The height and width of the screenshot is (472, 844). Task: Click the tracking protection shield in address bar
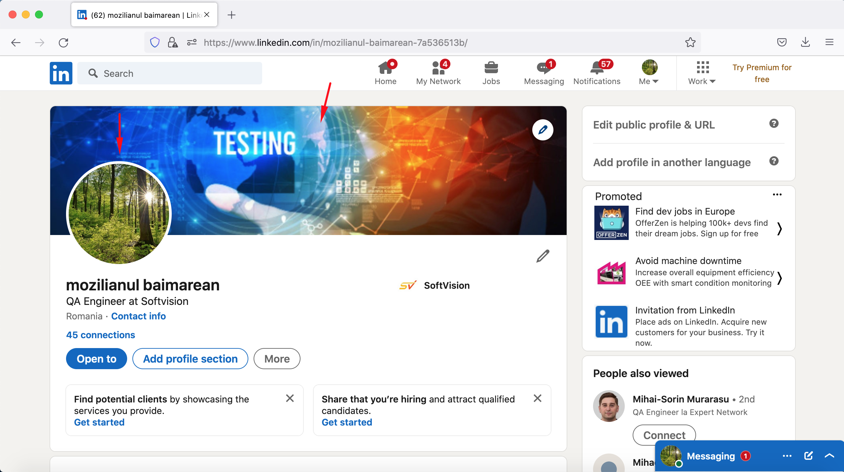[154, 42]
